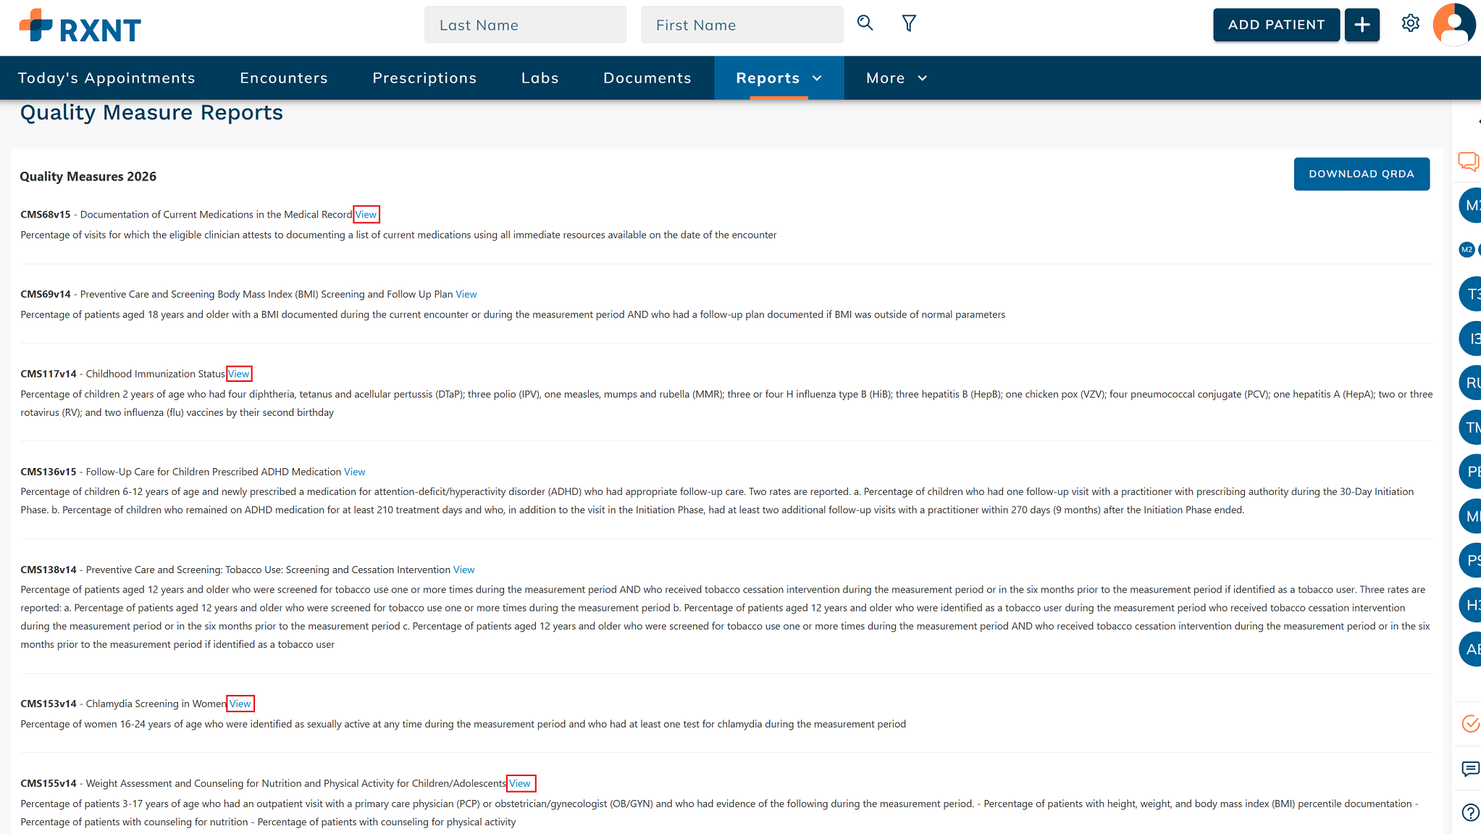Open the Labs tab

pyautogui.click(x=540, y=78)
